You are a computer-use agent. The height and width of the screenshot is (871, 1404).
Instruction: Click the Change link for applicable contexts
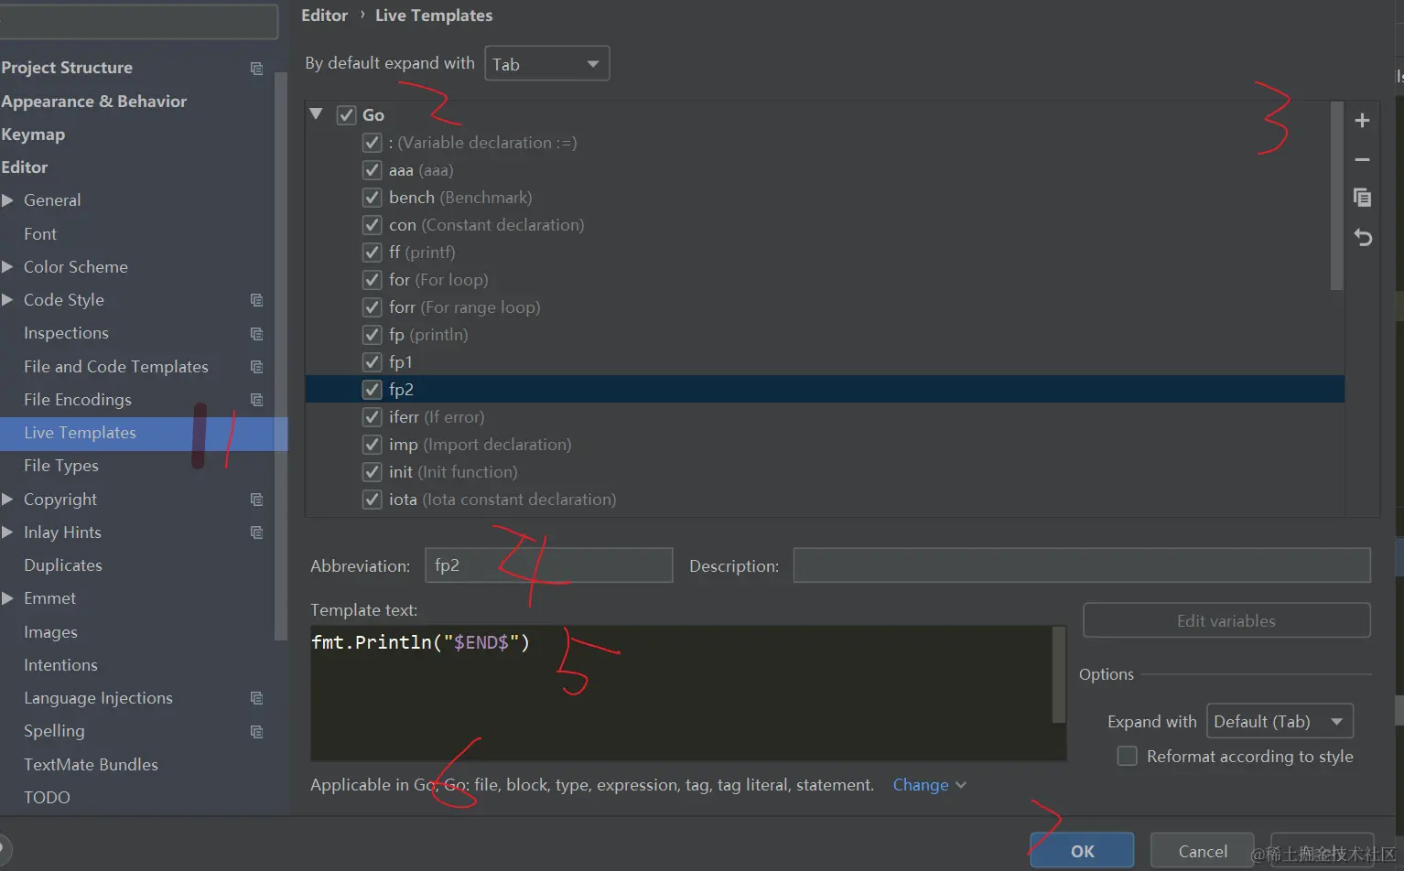921,785
